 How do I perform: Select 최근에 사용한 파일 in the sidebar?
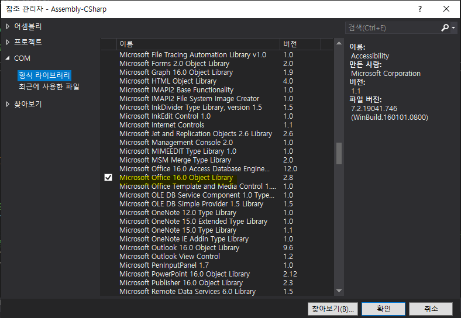pos(49,87)
